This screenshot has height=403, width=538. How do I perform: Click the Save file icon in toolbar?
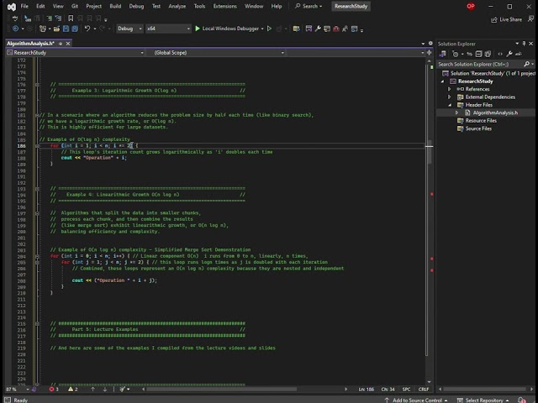[66, 29]
